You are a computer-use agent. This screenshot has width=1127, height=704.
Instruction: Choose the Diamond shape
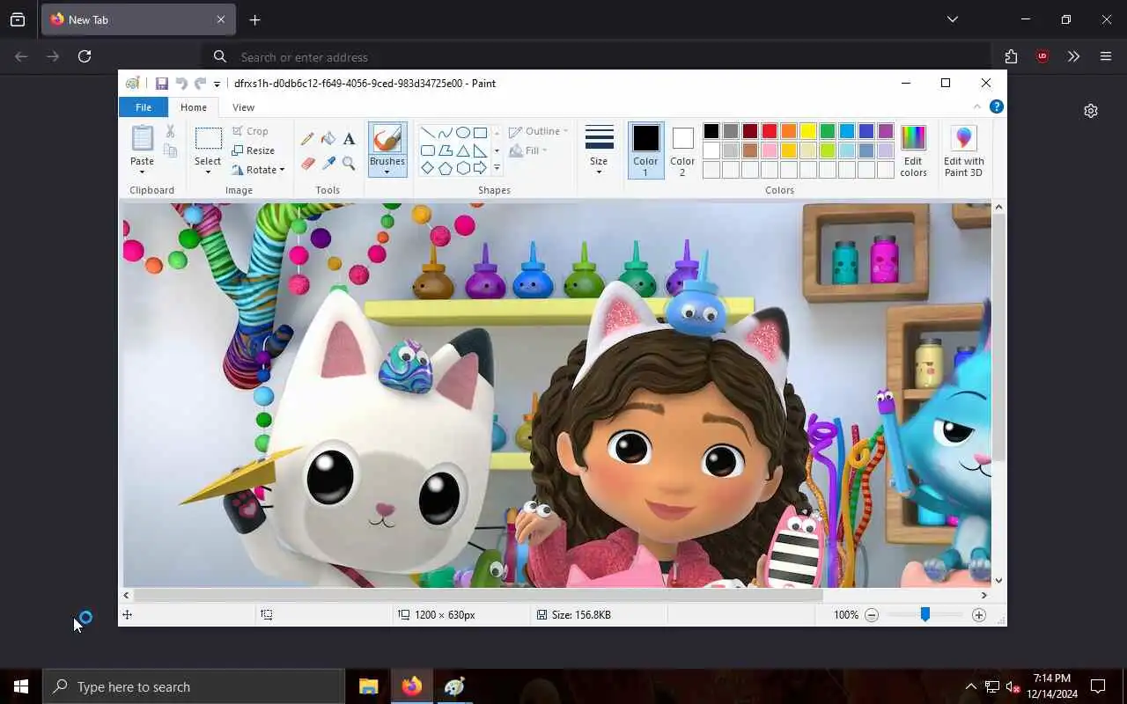coord(427,168)
